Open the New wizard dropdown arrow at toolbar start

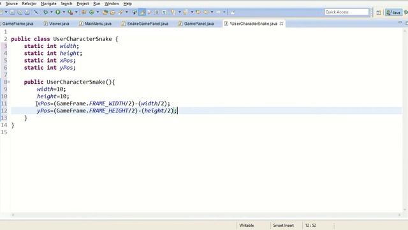[6, 12]
